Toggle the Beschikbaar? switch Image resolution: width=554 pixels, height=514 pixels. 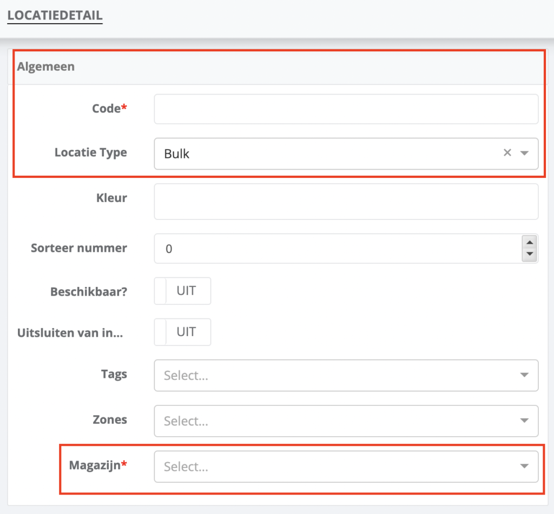point(182,291)
